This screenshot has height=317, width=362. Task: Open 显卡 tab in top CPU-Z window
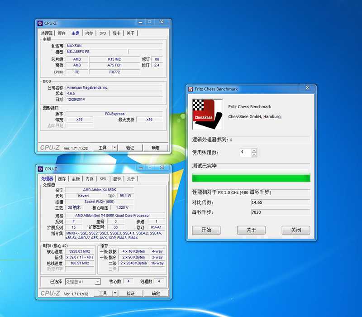117,33
